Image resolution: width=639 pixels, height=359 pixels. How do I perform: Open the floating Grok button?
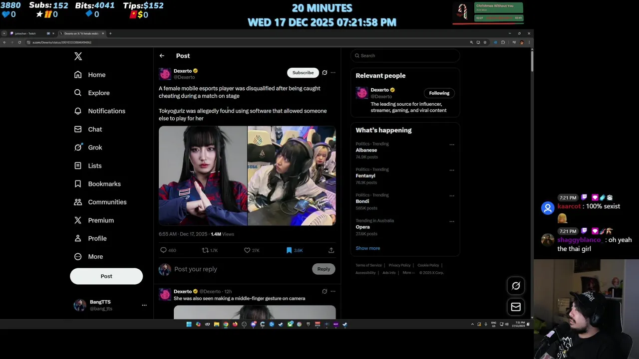[x=516, y=286]
